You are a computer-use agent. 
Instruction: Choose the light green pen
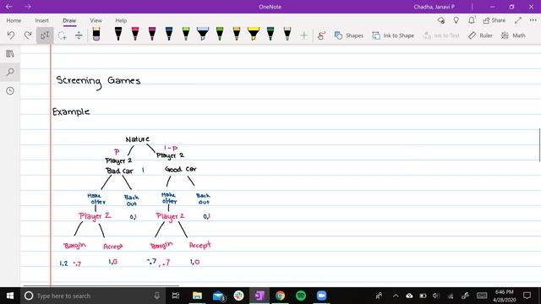(x=186, y=34)
